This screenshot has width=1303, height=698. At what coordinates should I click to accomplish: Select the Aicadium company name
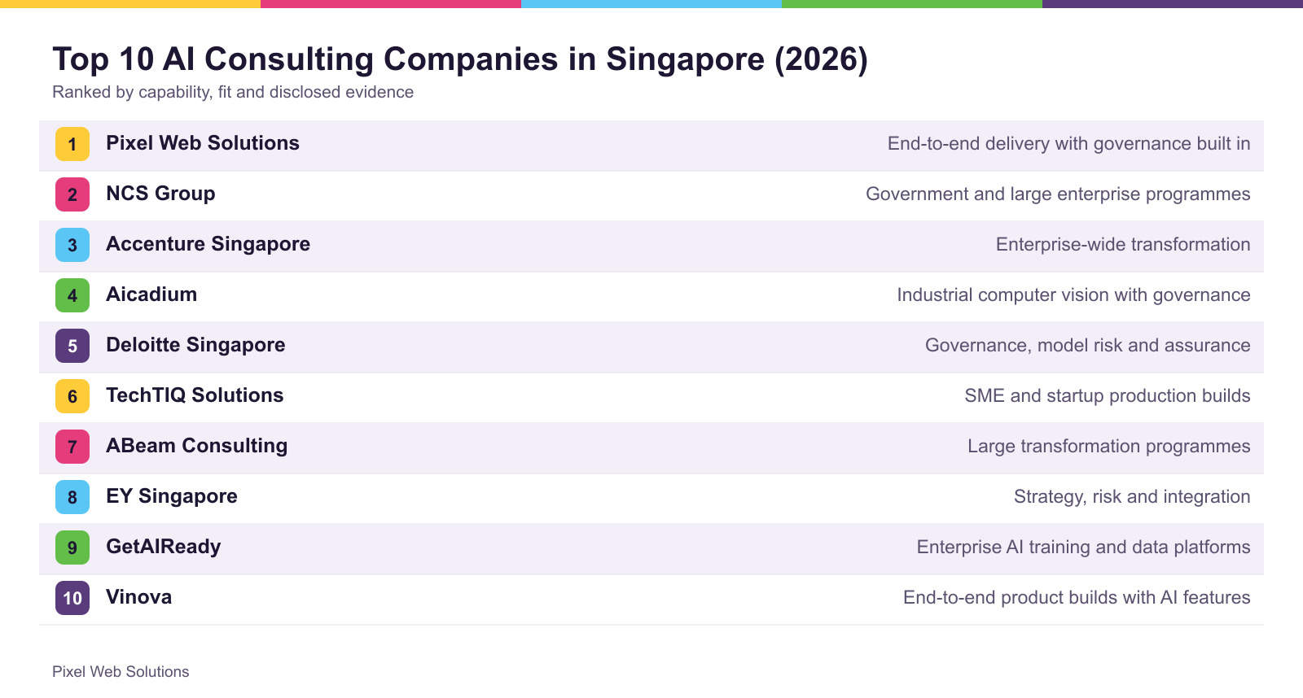pyautogui.click(x=151, y=294)
